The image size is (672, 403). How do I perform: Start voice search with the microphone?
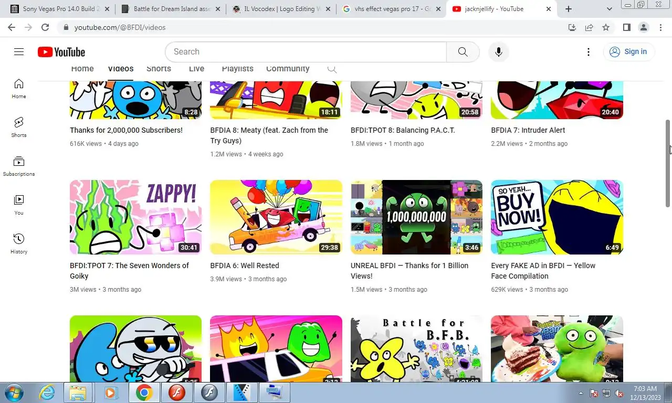[499, 52]
